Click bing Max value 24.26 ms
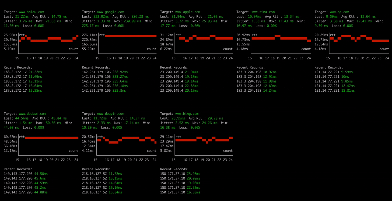The height and width of the screenshot is (201, 392). pos(209,123)
